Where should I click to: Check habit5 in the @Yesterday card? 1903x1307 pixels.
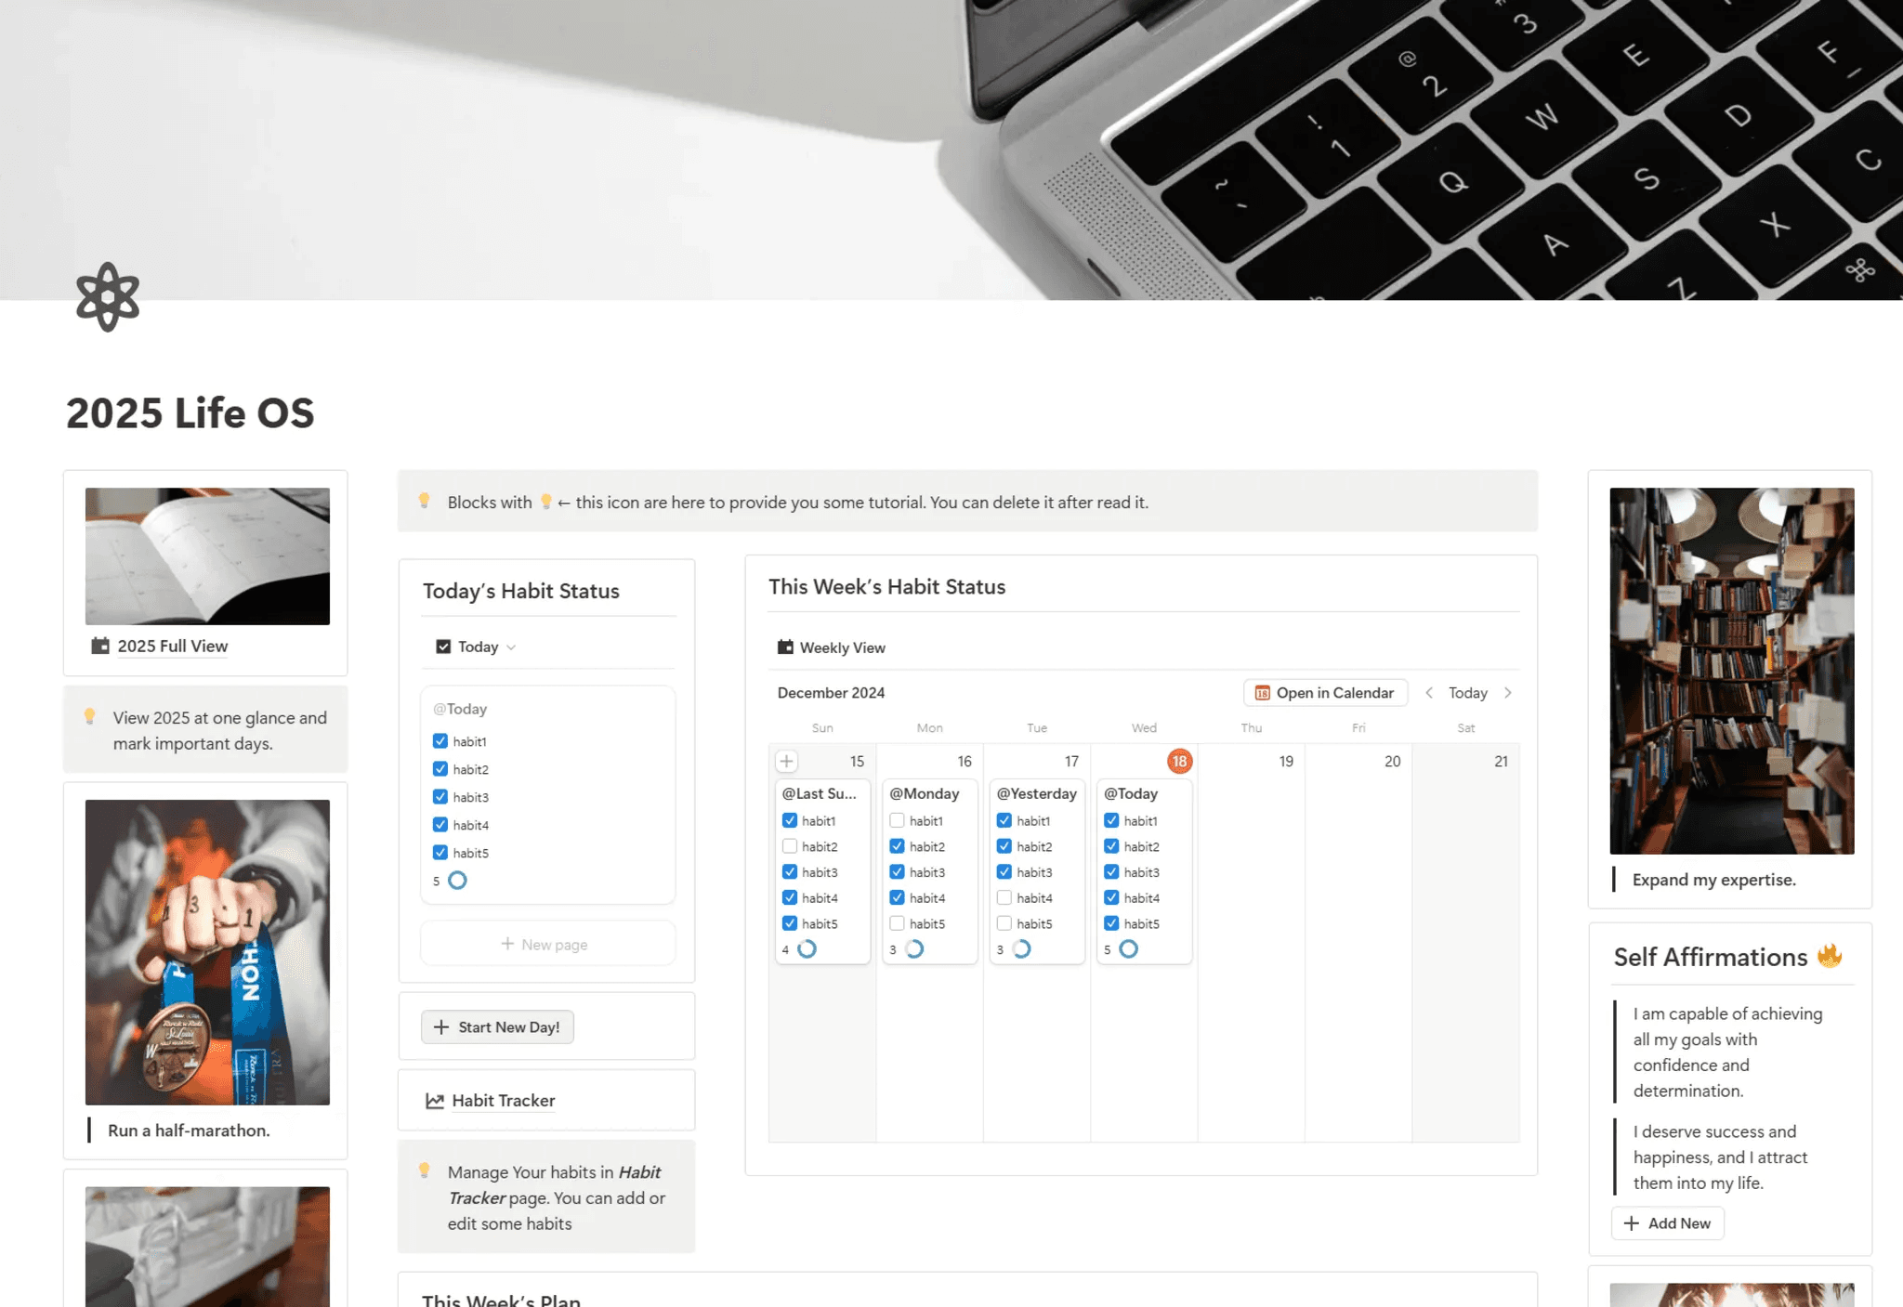click(1004, 923)
